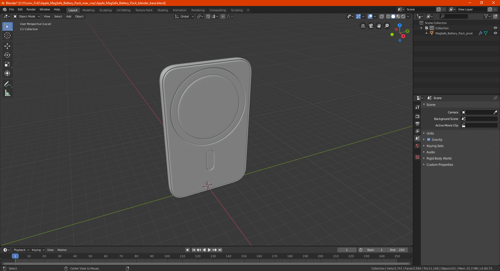Select the Move tool
Image resolution: width=500 pixels, height=271 pixels.
(x=7, y=46)
